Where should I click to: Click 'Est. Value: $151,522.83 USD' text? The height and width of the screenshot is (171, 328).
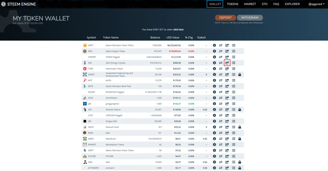click(x=28, y=23)
